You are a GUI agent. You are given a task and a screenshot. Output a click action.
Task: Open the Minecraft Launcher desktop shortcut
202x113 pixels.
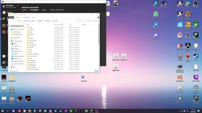pos(196,36)
